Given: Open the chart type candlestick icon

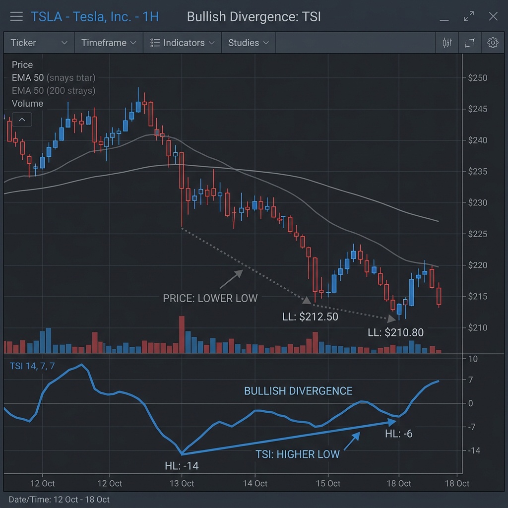Looking at the screenshot, I should (447, 43).
